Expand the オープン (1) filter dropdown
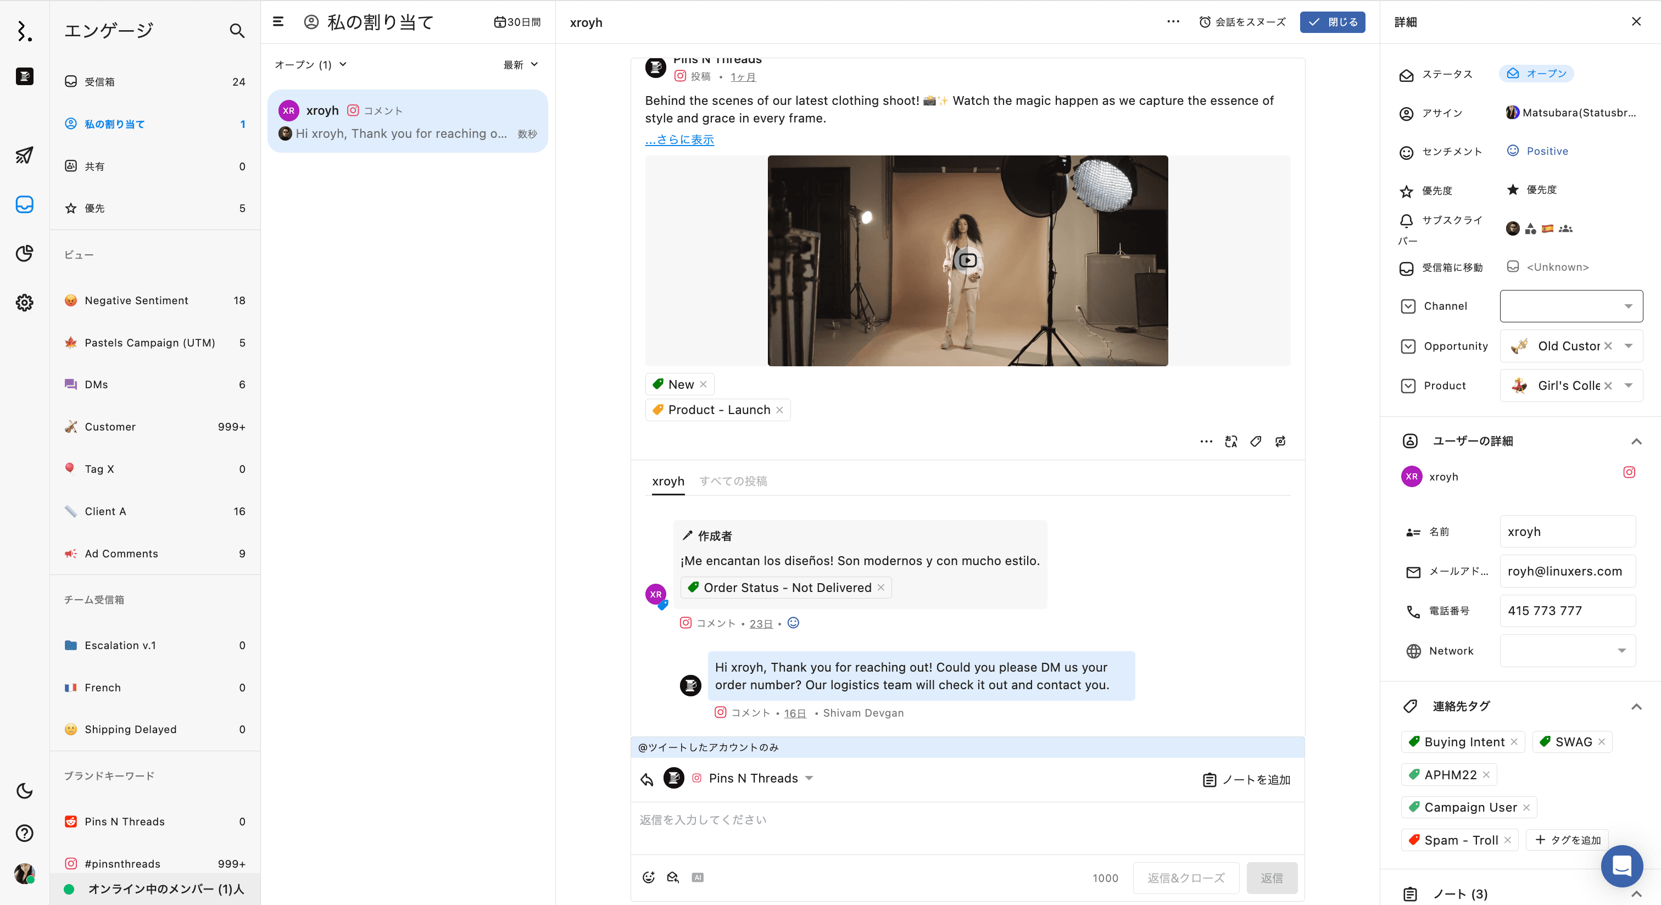Screen dimensions: 1661x905 (311, 64)
